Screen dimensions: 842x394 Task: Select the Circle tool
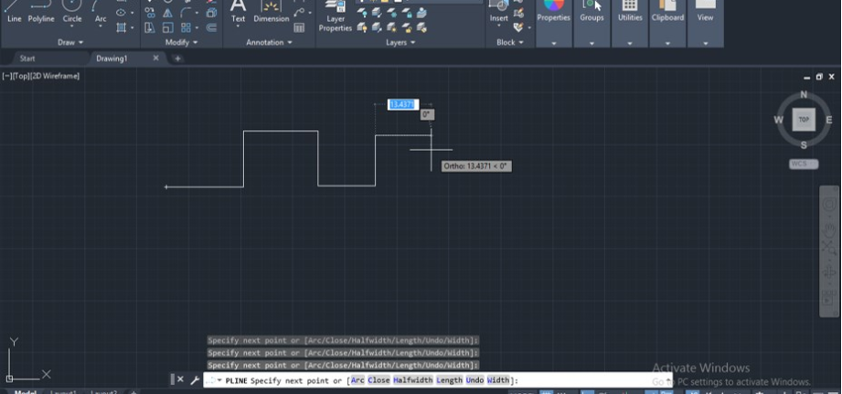coord(72,12)
